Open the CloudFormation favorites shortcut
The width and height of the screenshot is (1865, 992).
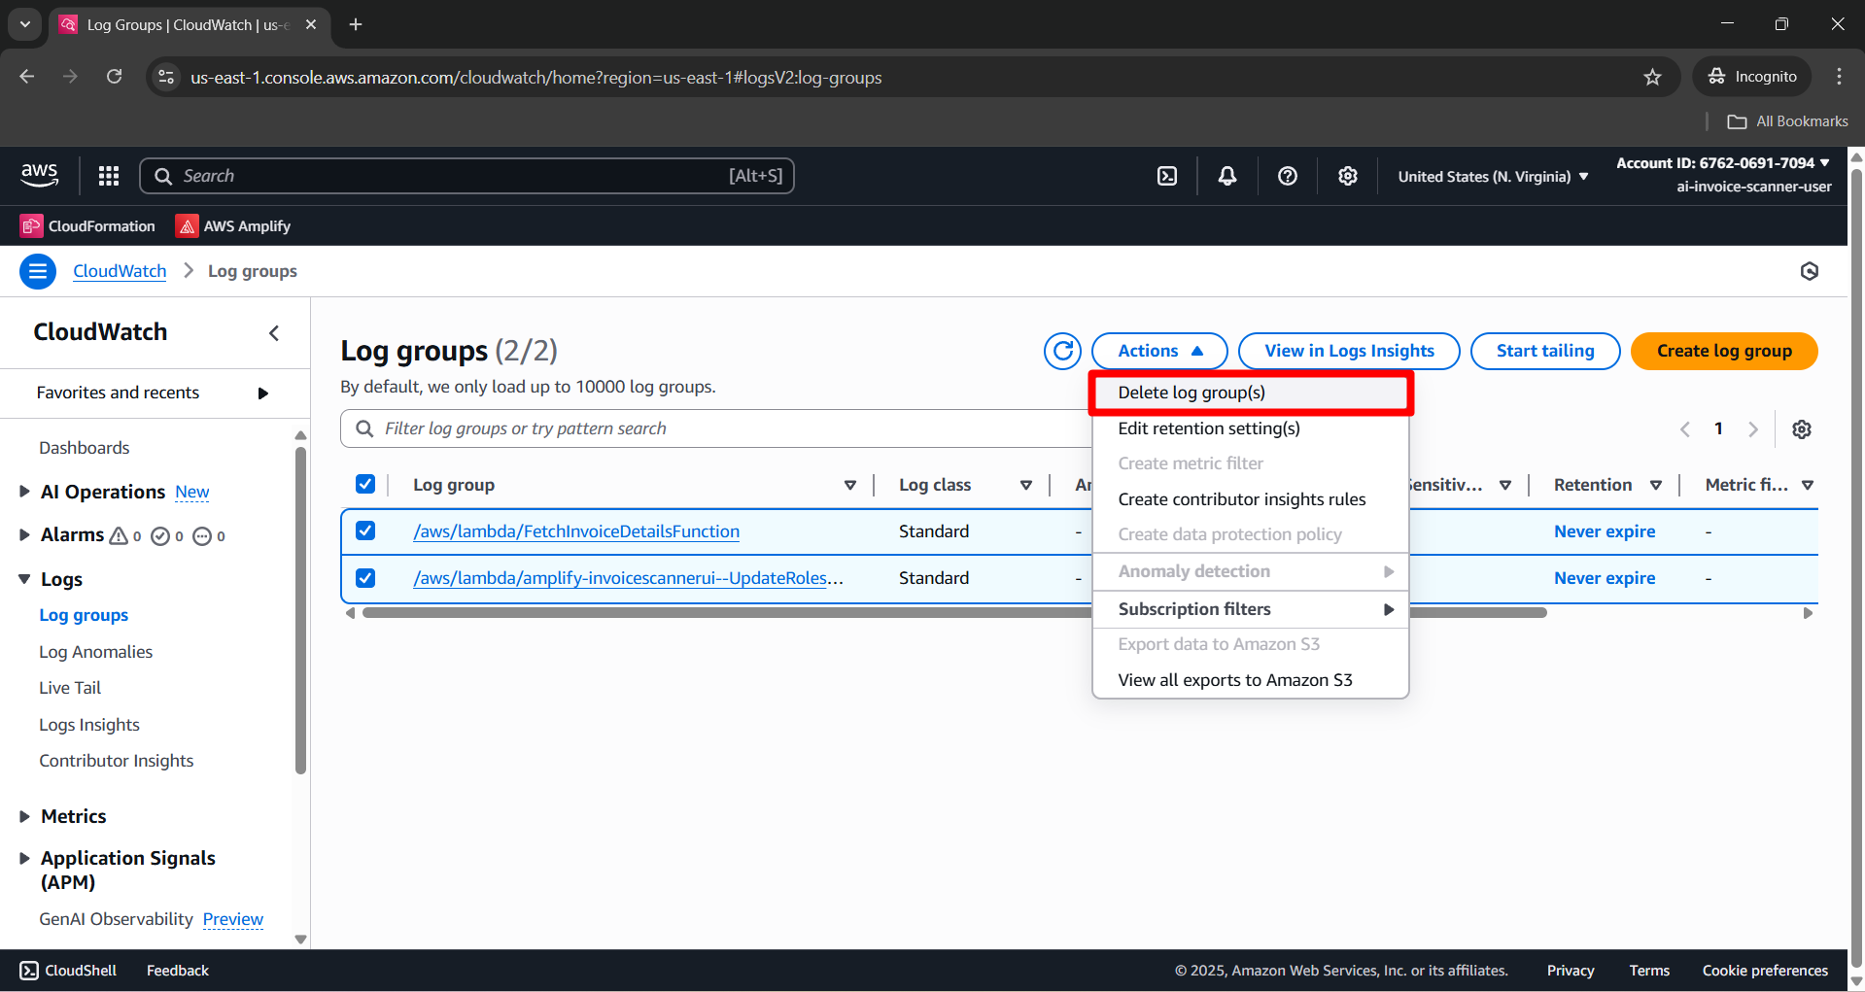[86, 225]
